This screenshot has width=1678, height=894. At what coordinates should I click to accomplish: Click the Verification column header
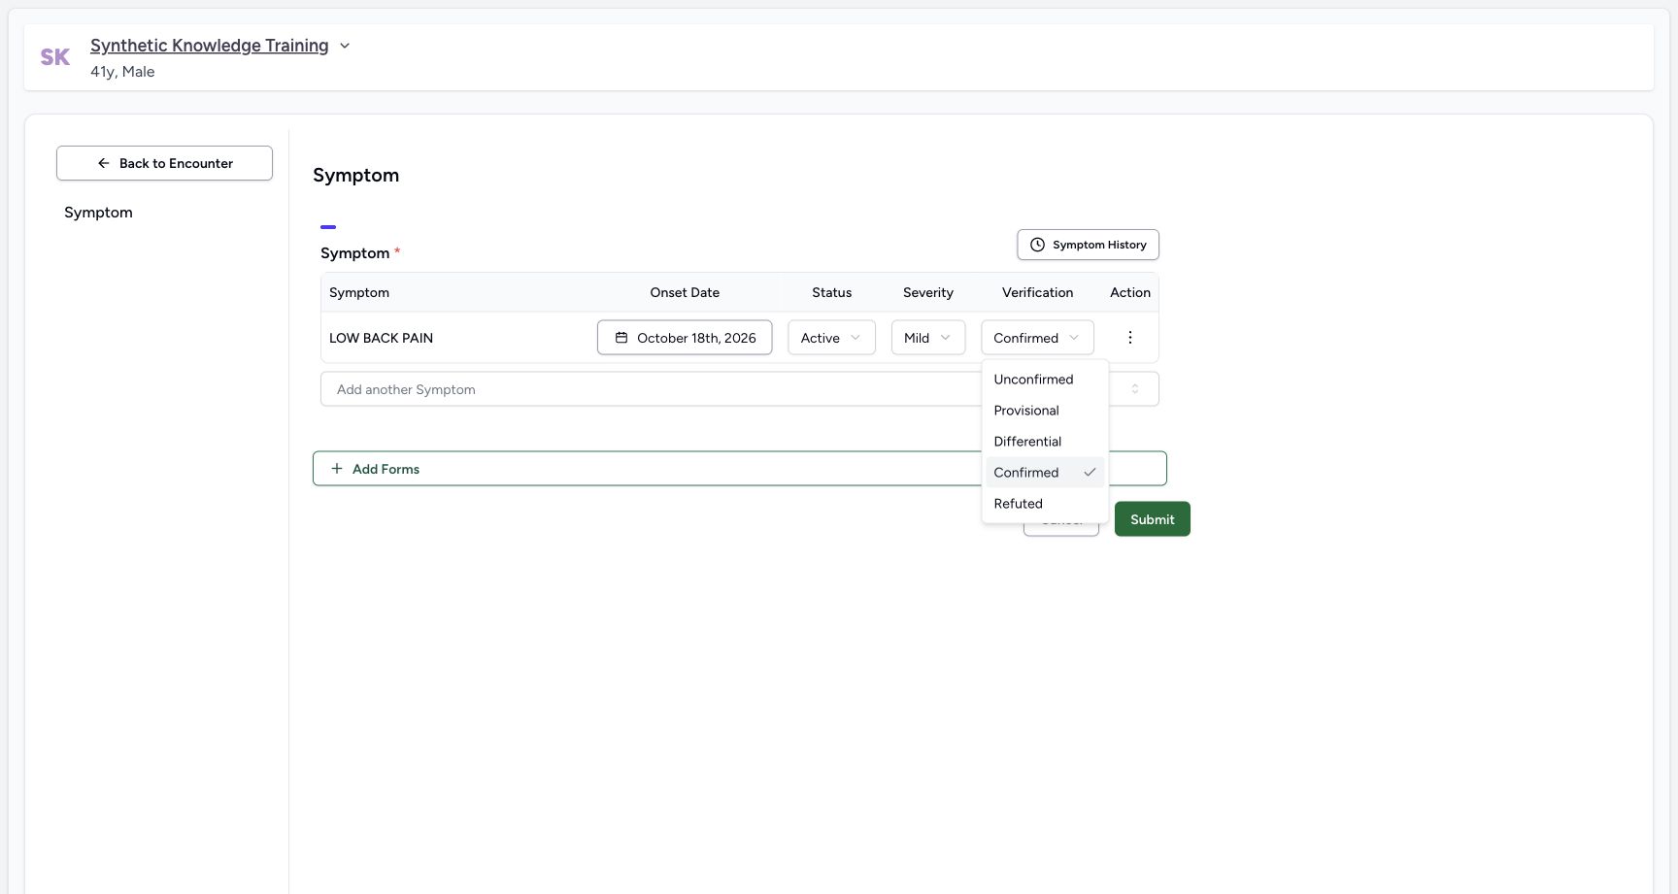[1037, 292]
